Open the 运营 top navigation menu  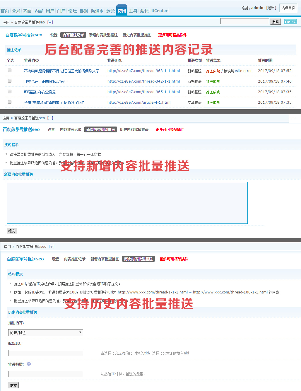[x=110, y=11]
